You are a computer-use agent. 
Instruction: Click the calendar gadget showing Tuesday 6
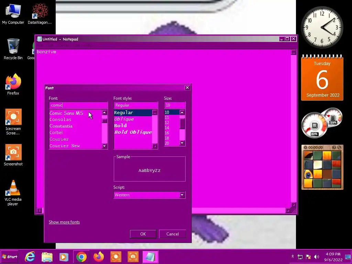(322, 78)
